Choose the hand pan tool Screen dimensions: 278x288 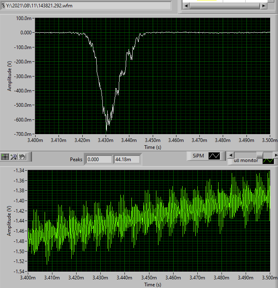point(23,156)
